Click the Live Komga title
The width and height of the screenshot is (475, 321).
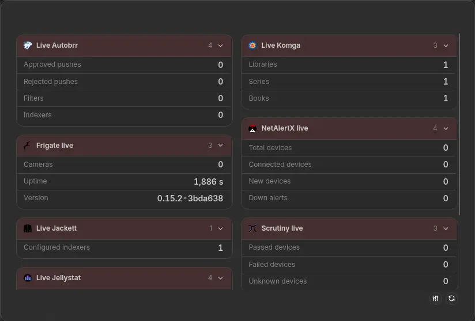point(281,45)
